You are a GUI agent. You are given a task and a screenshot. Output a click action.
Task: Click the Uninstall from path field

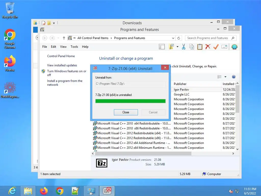tap(130, 84)
